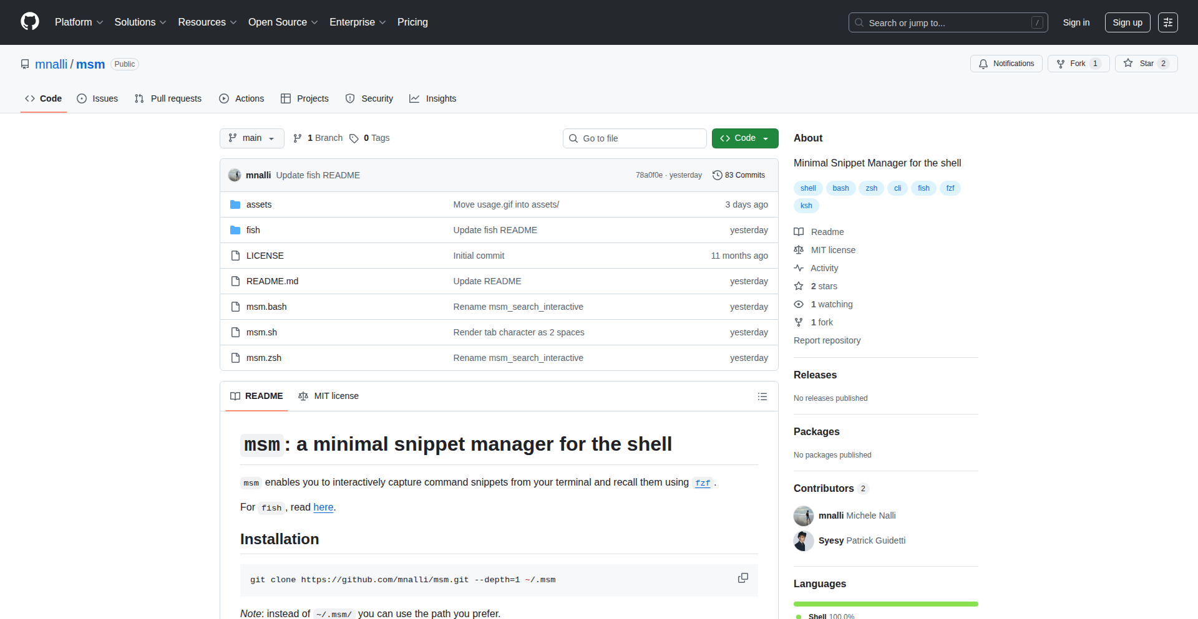
Task: Open the command palette icon button
Action: tap(1168, 22)
